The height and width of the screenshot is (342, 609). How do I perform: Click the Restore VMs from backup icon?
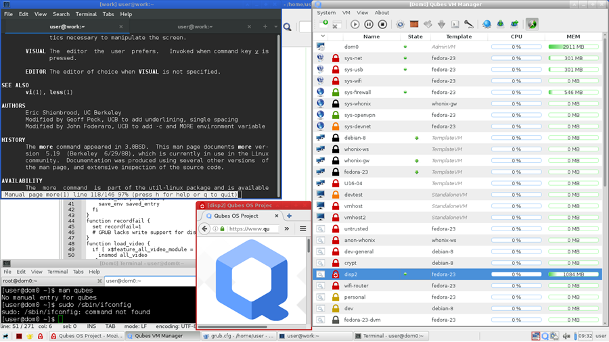pos(514,24)
